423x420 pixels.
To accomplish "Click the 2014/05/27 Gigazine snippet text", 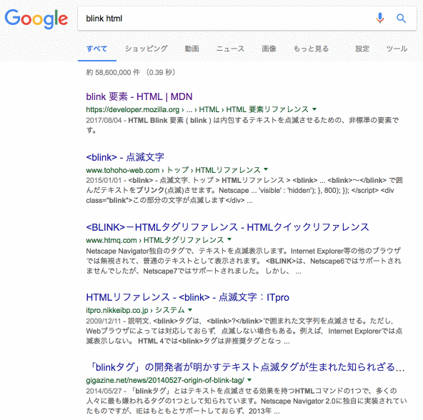I will (247, 401).
